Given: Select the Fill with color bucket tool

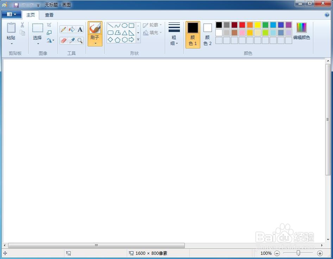Looking at the screenshot, I should [x=72, y=29].
